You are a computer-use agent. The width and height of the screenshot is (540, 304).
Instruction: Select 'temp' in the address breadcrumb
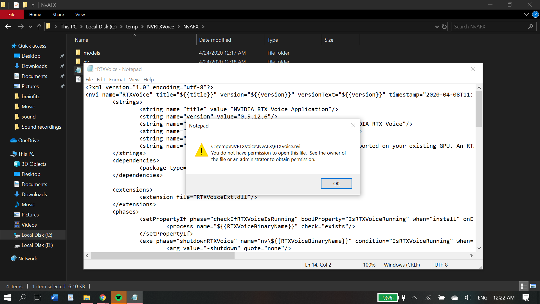coord(132,26)
